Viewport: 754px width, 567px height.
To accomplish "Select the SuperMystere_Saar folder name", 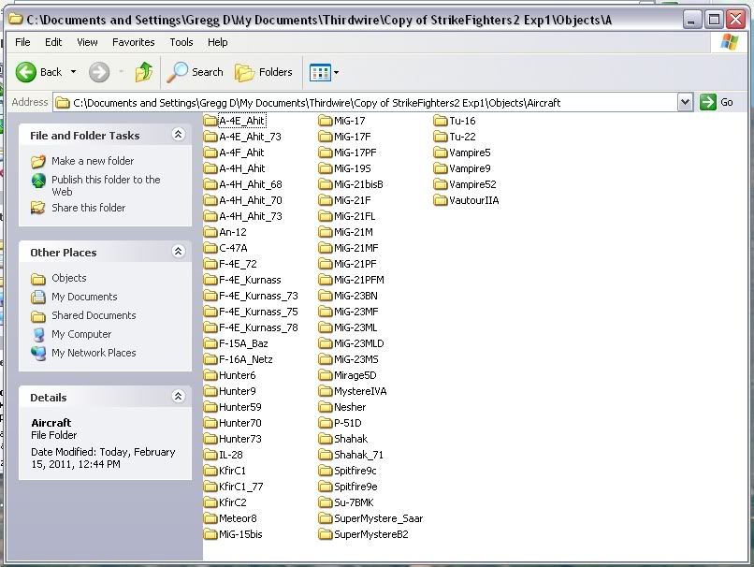I will pyautogui.click(x=379, y=518).
